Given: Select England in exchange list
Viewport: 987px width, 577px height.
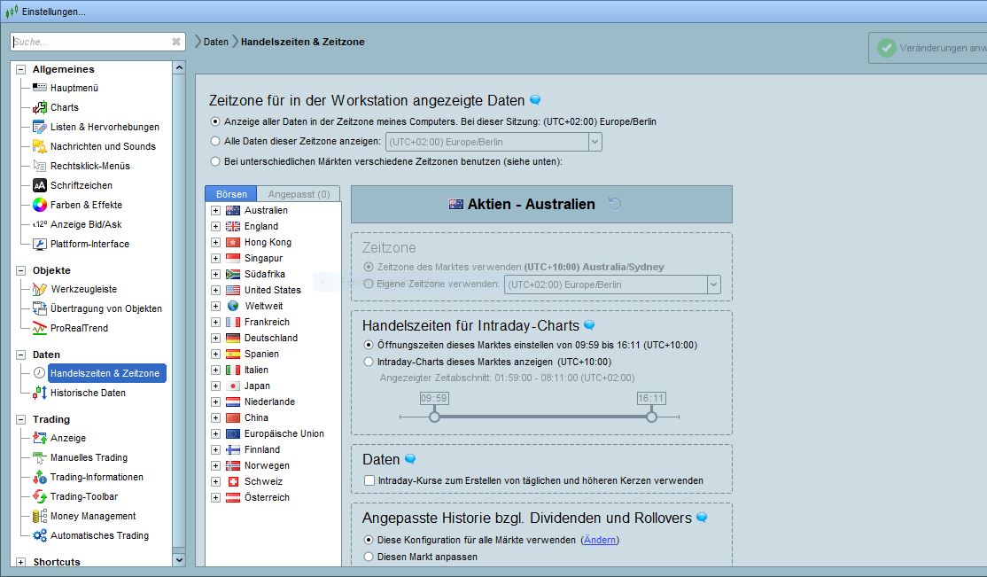Looking at the screenshot, I should point(261,226).
